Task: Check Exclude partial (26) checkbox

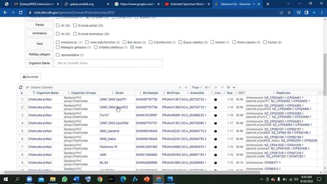Action: point(75,26)
